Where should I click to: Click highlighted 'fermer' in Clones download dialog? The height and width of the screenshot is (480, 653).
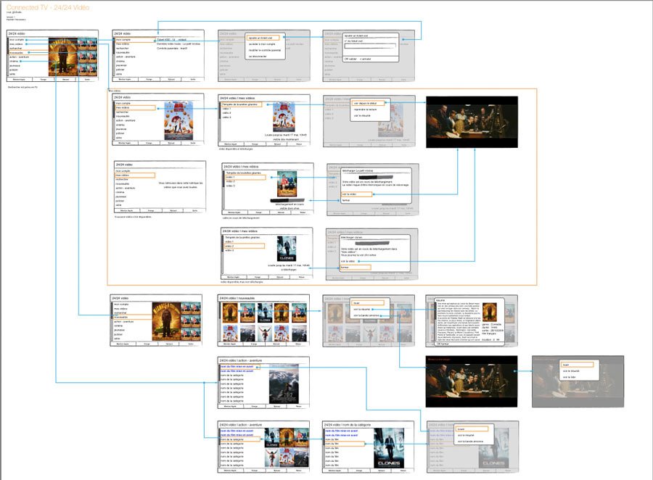(x=356, y=267)
